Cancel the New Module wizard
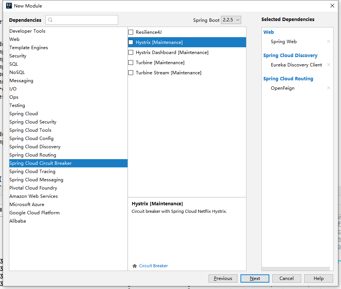Viewport: 341px width, 289px height. [x=286, y=278]
